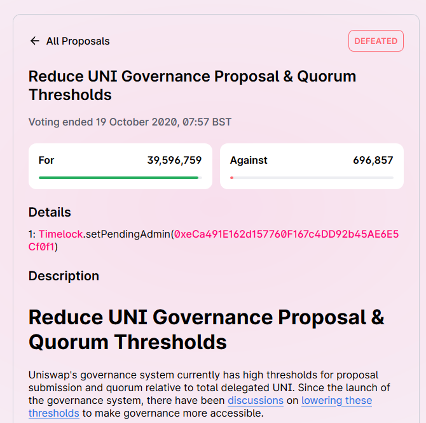This screenshot has width=426, height=423.
Task: Click the Against votes progress bar
Action: 312,178
